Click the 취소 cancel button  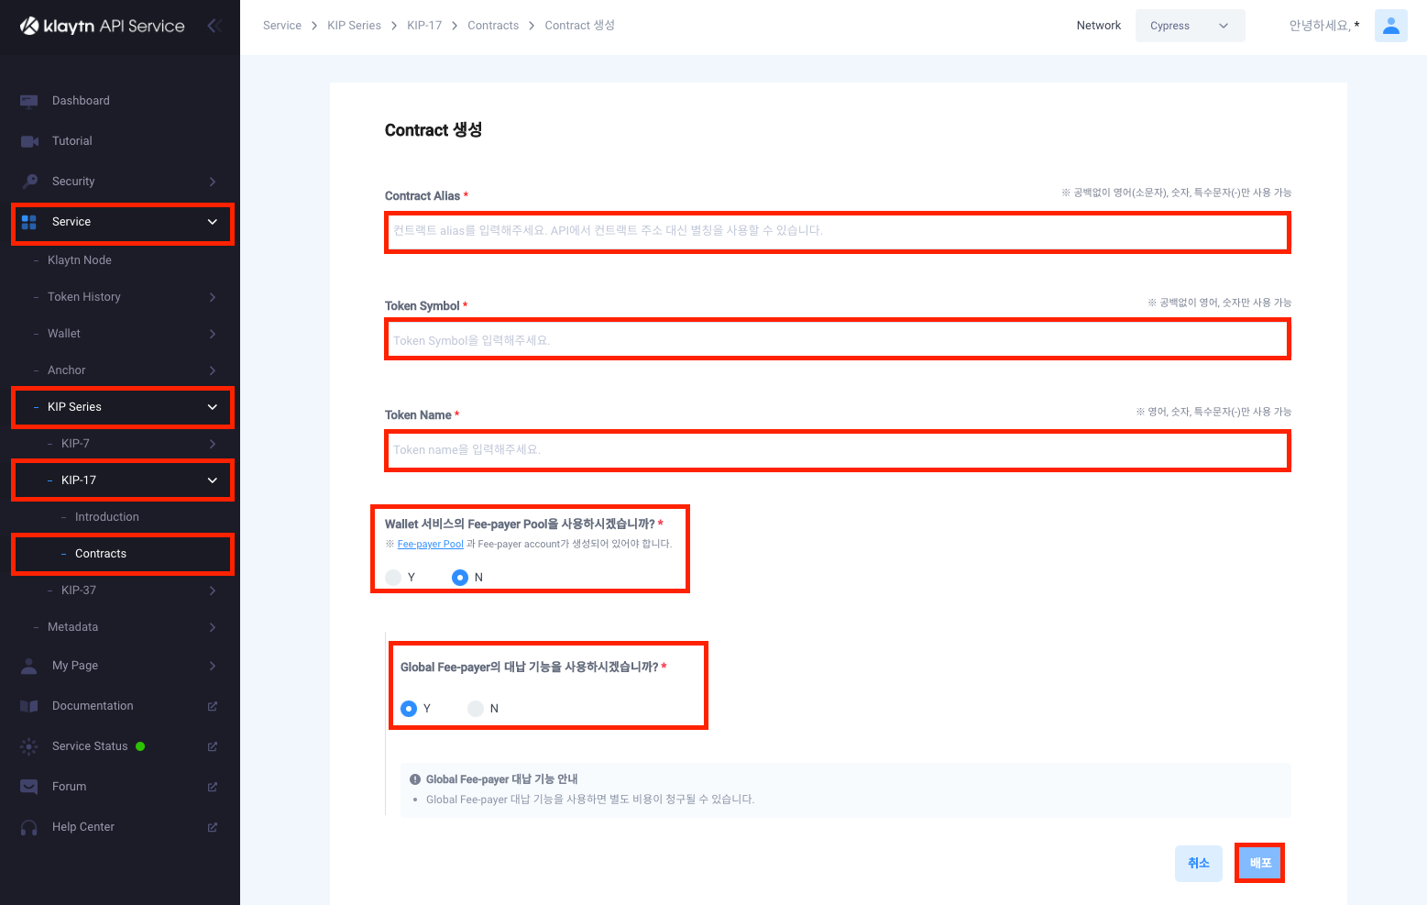[x=1199, y=863]
